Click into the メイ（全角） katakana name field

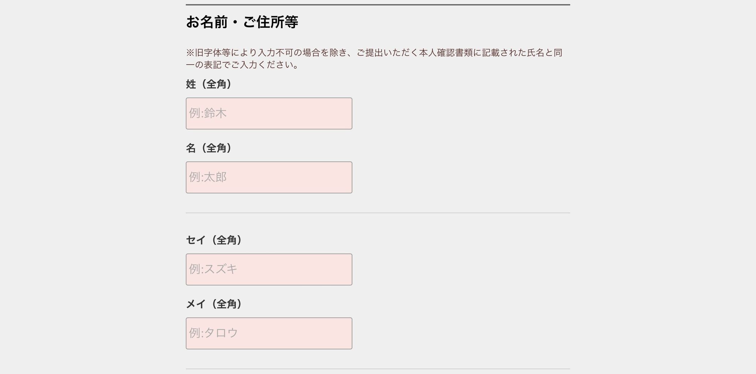pyautogui.click(x=269, y=333)
